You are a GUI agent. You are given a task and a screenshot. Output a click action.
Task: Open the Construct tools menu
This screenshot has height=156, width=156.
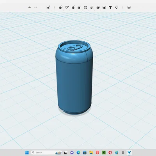(x=73, y=7)
